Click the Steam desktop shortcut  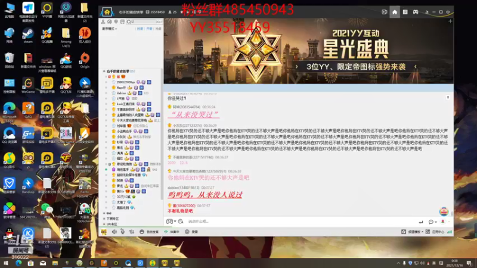click(x=28, y=36)
